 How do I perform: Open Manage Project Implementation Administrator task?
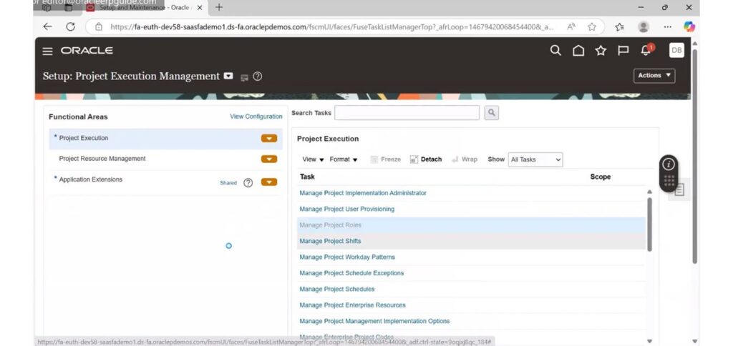tap(363, 193)
